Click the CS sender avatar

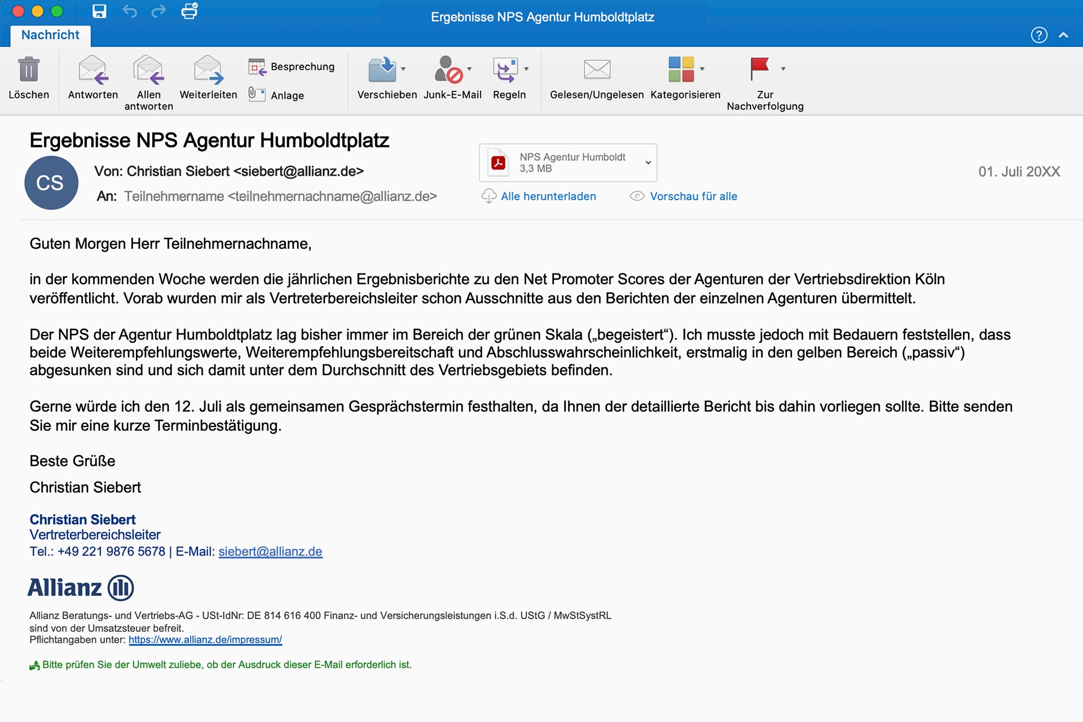(51, 183)
